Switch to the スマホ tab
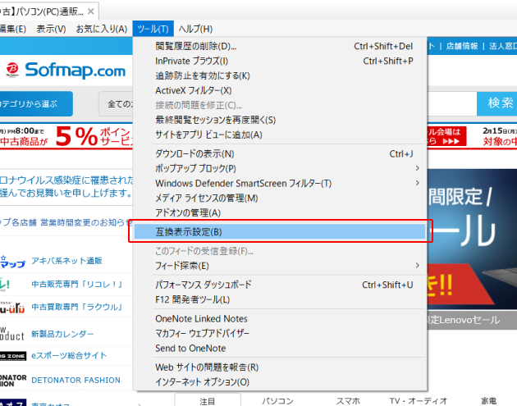 (348, 401)
